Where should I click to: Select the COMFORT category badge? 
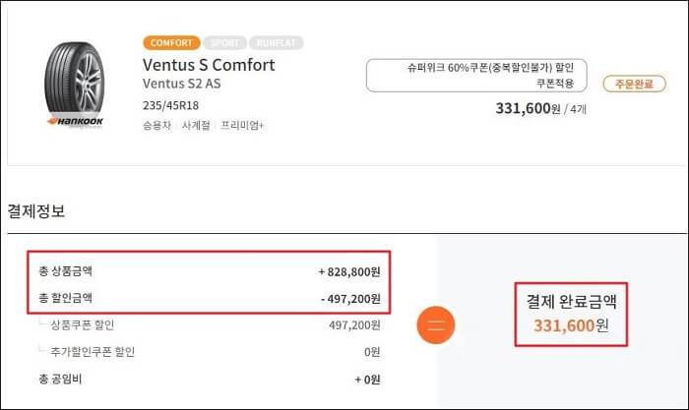(170, 43)
